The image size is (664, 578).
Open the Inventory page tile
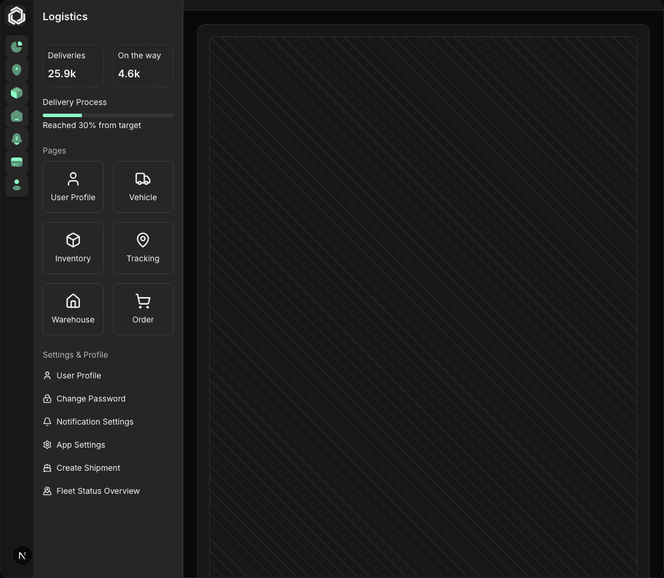73,248
